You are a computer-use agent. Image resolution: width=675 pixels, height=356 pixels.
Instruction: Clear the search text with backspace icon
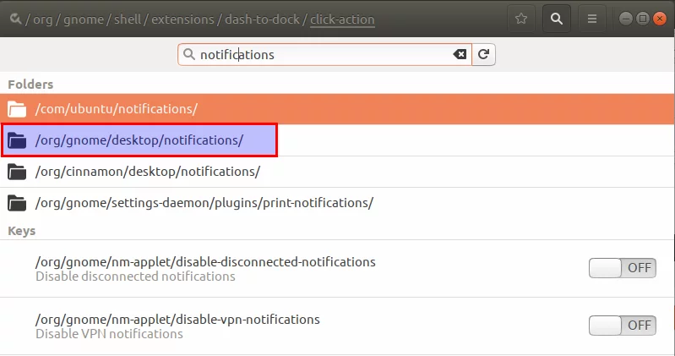tap(460, 54)
